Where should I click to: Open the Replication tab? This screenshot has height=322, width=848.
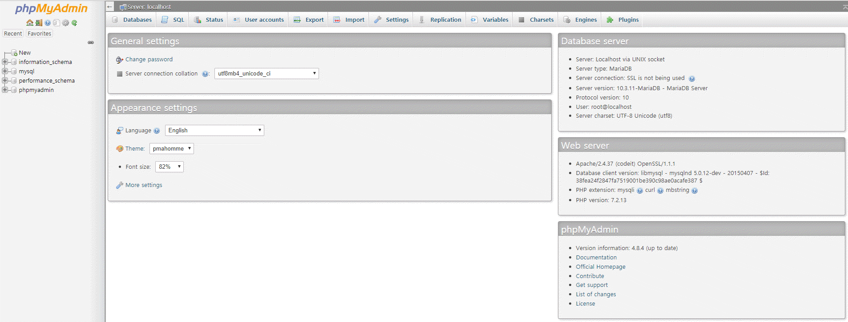440,20
